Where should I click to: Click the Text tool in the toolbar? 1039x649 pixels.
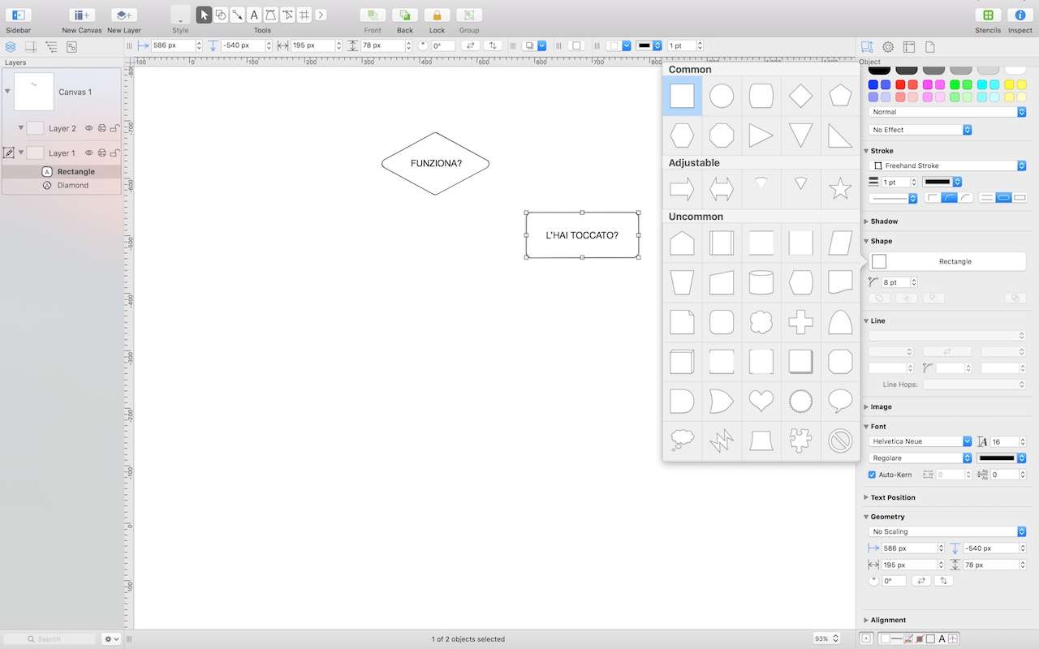254,15
